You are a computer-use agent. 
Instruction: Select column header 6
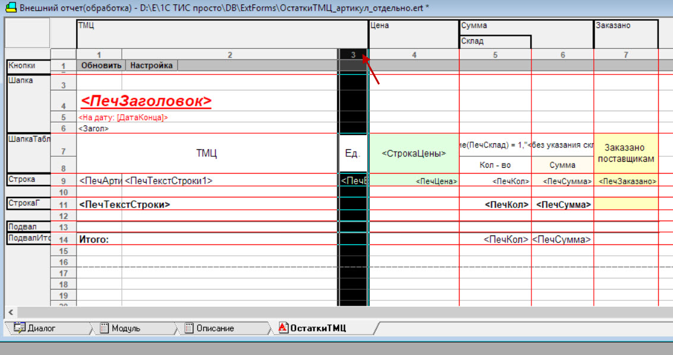point(562,55)
